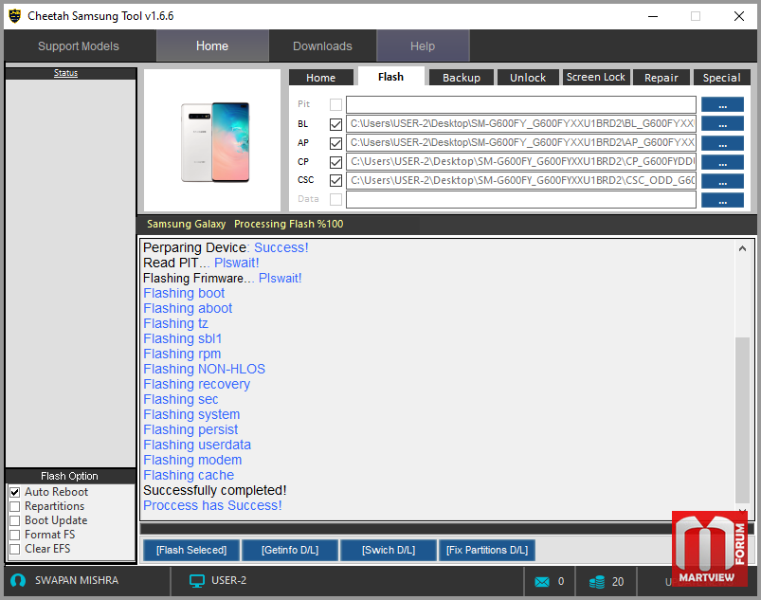
Task: Browse for a Data file
Action: [722, 200]
